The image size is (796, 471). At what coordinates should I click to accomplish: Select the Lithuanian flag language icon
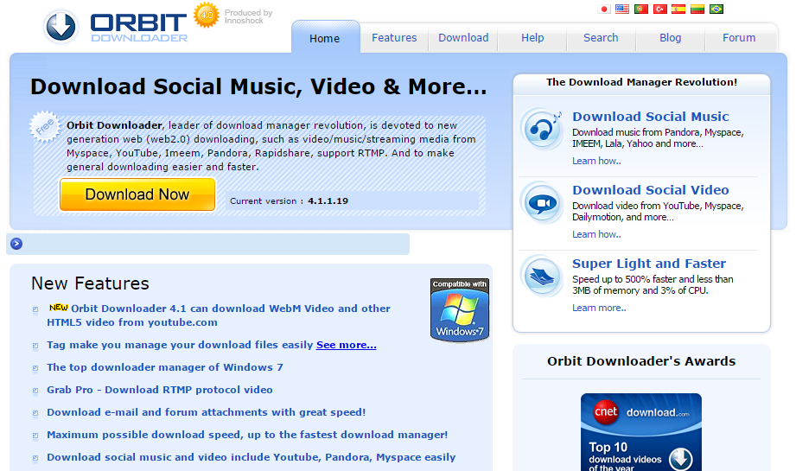(697, 10)
